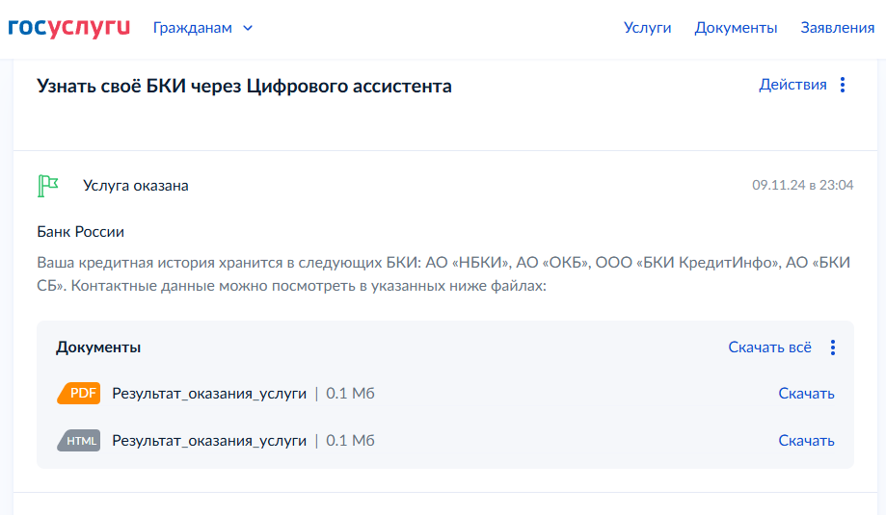886x515 pixels.
Task: Open three-dot menu next to Действия
Action: coord(843,85)
